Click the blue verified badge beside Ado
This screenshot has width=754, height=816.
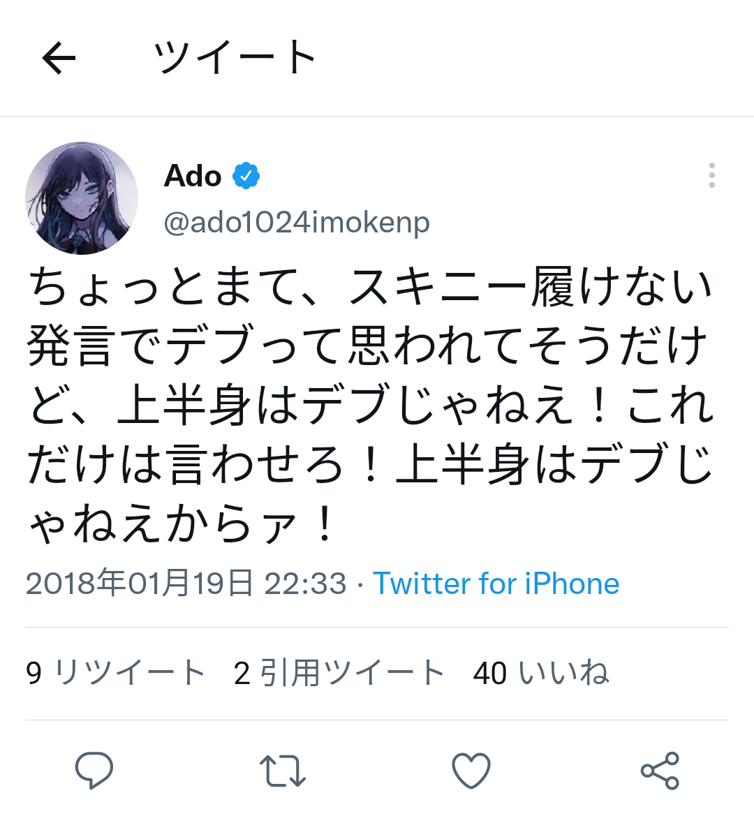246,176
